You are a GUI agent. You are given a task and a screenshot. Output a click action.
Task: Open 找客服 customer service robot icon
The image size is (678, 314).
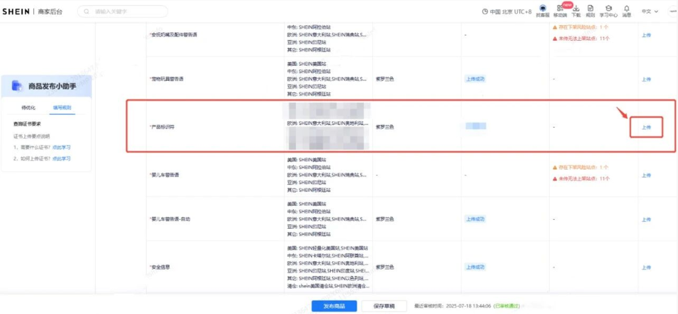[x=542, y=8]
